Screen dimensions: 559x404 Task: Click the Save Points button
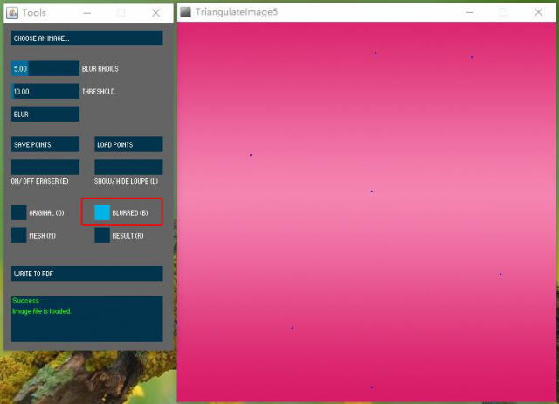click(45, 144)
